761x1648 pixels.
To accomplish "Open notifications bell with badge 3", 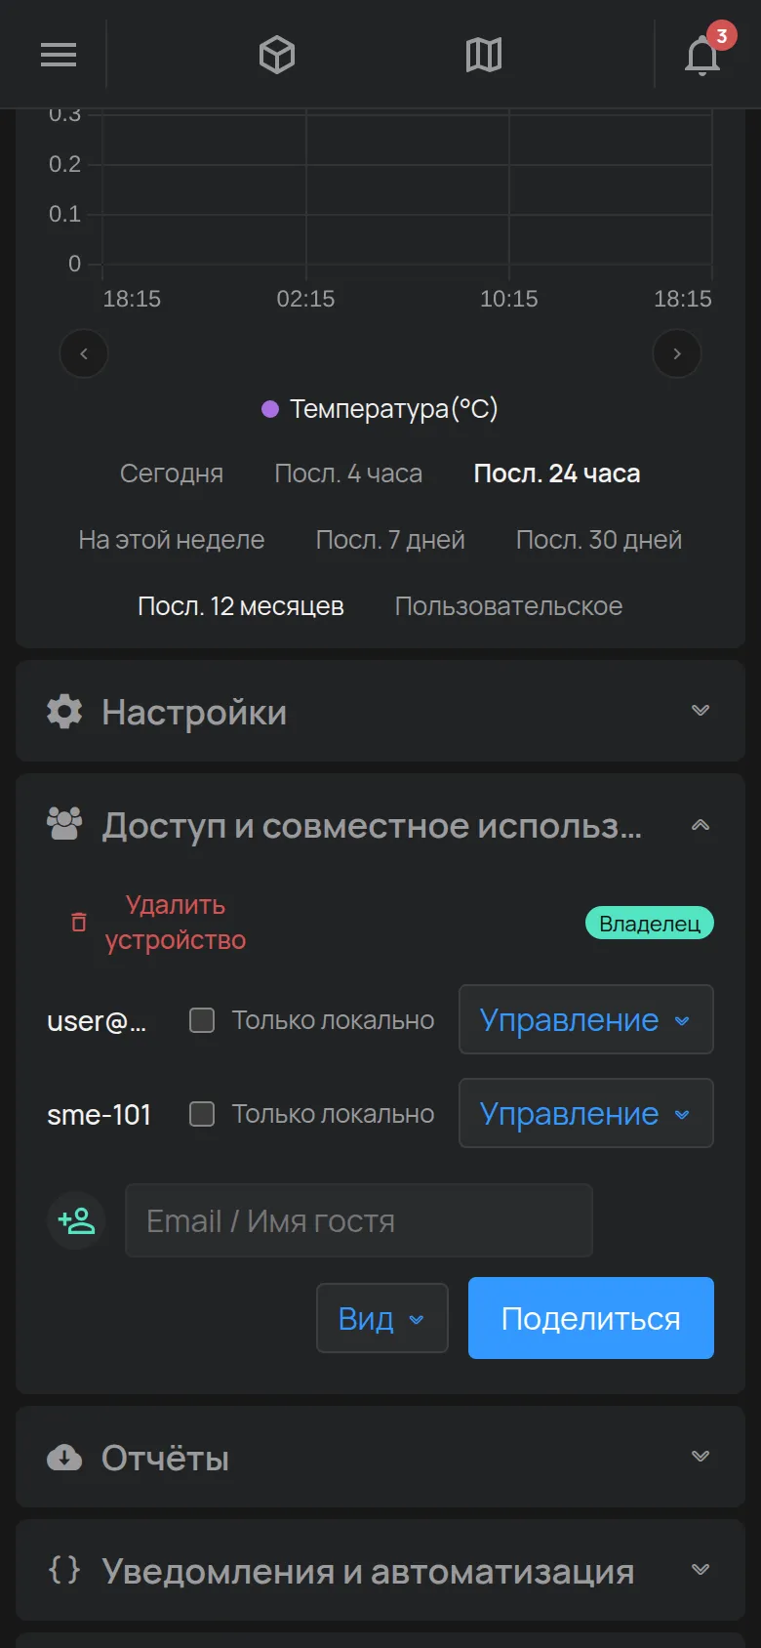I will (702, 55).
